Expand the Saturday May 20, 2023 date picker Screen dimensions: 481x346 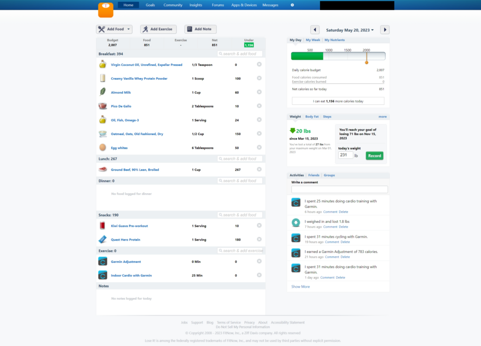pos(350,30)
